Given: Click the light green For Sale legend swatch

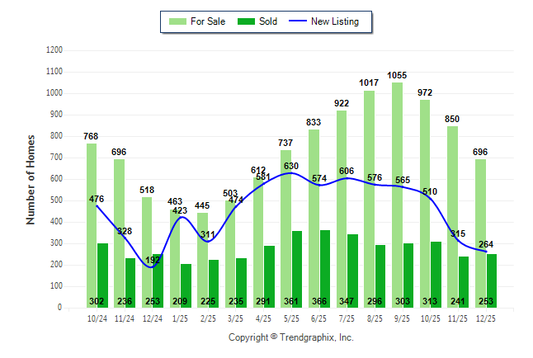Looking at the screenshot, I should coord(177,21).
